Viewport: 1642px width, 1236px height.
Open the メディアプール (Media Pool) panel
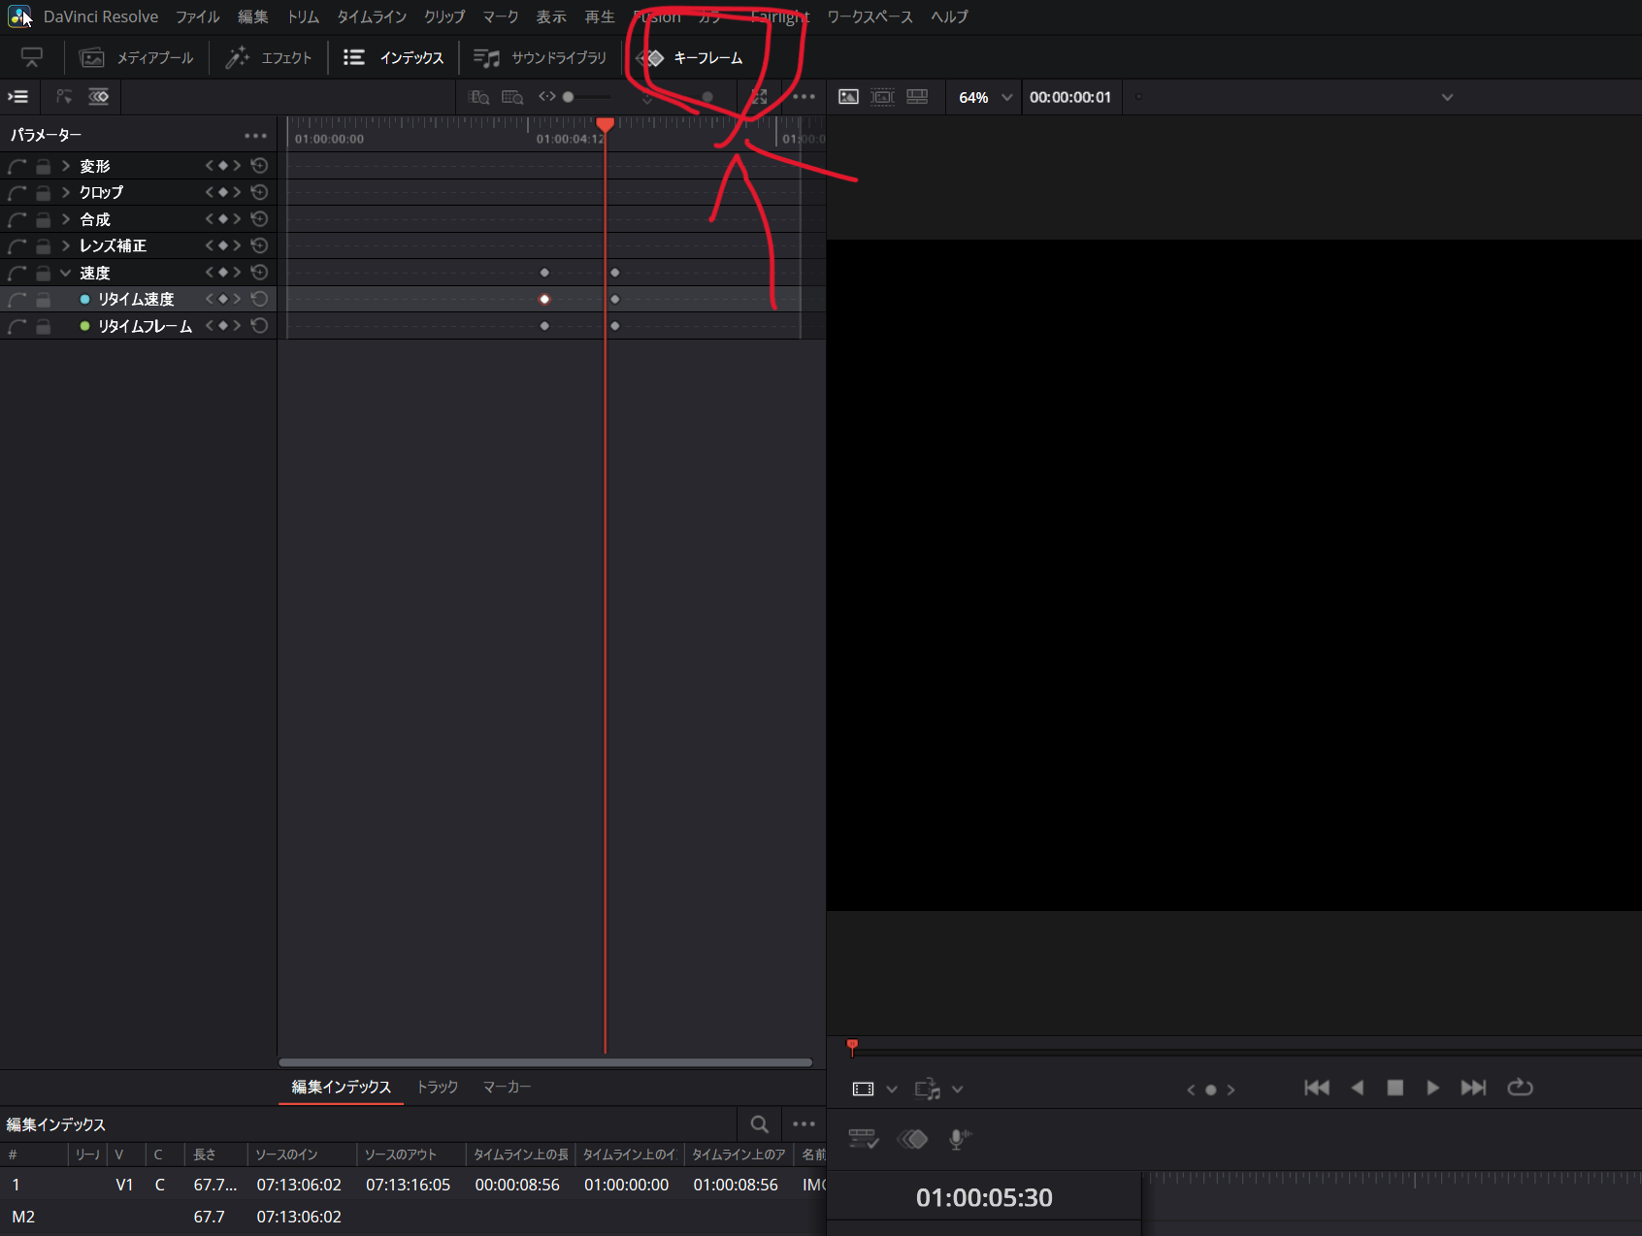(137, 58)
